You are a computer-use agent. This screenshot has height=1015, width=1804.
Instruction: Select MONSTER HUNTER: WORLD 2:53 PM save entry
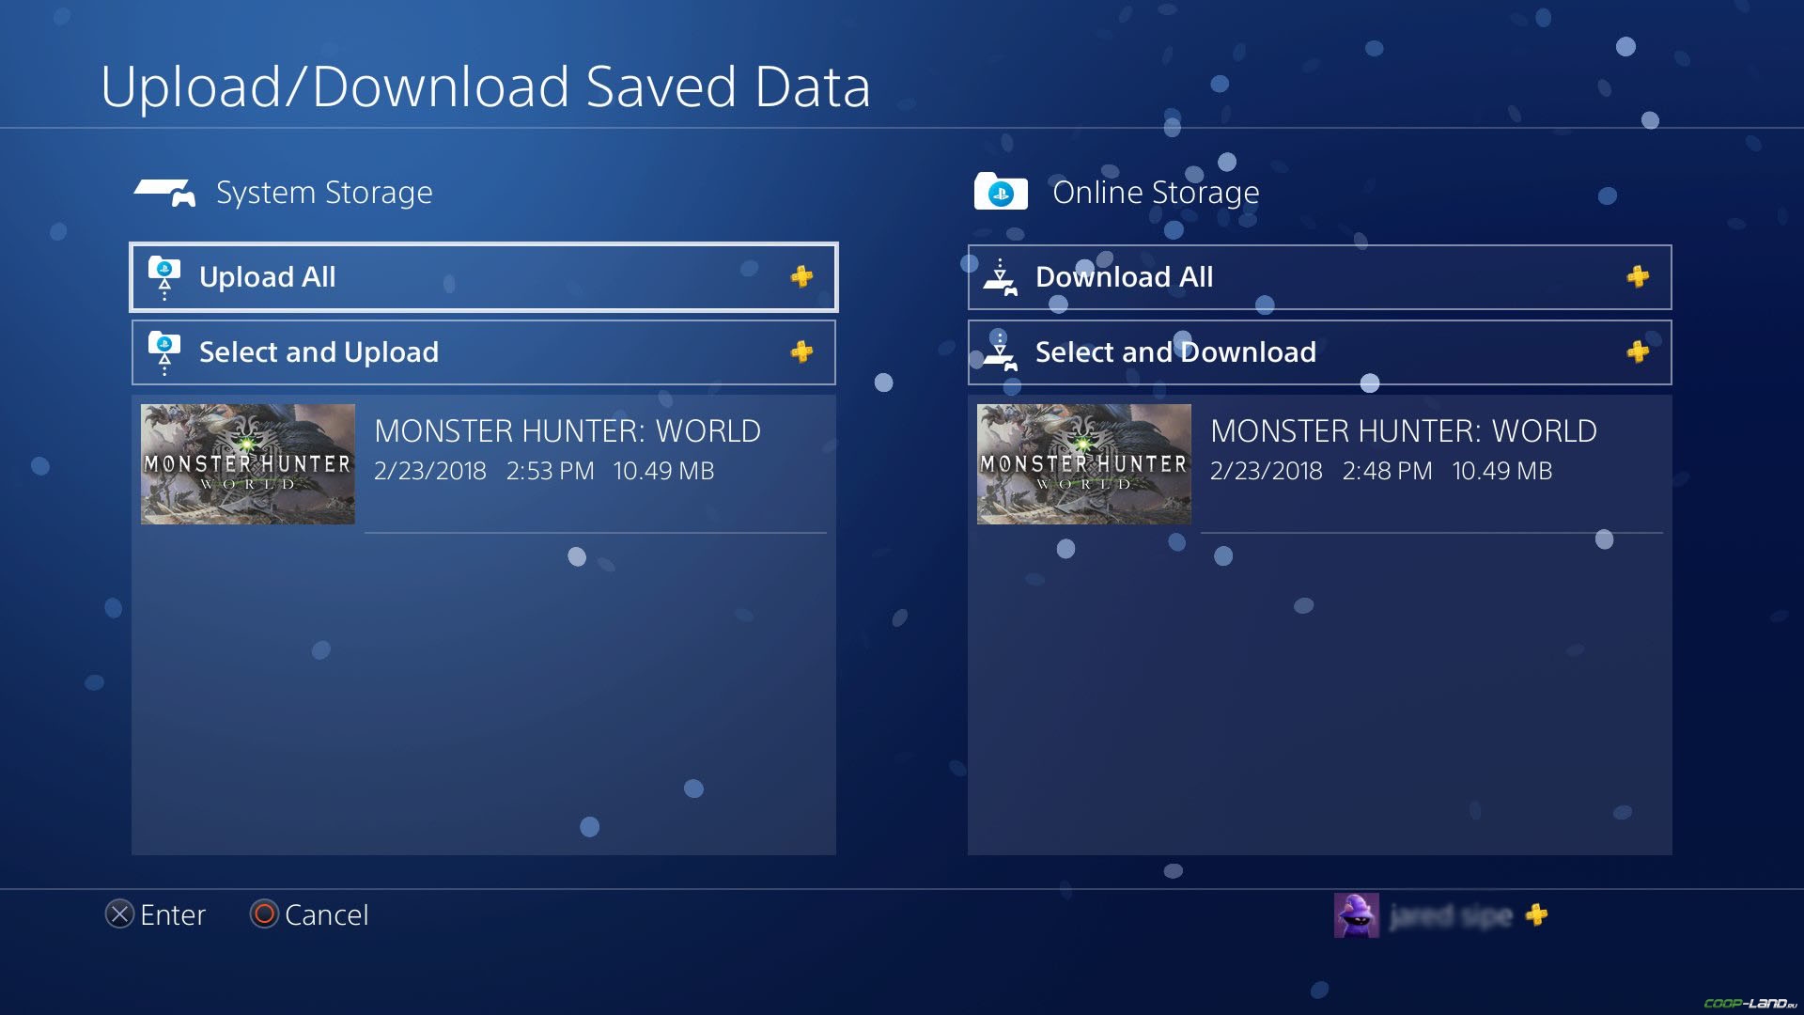tap(483, 464)
